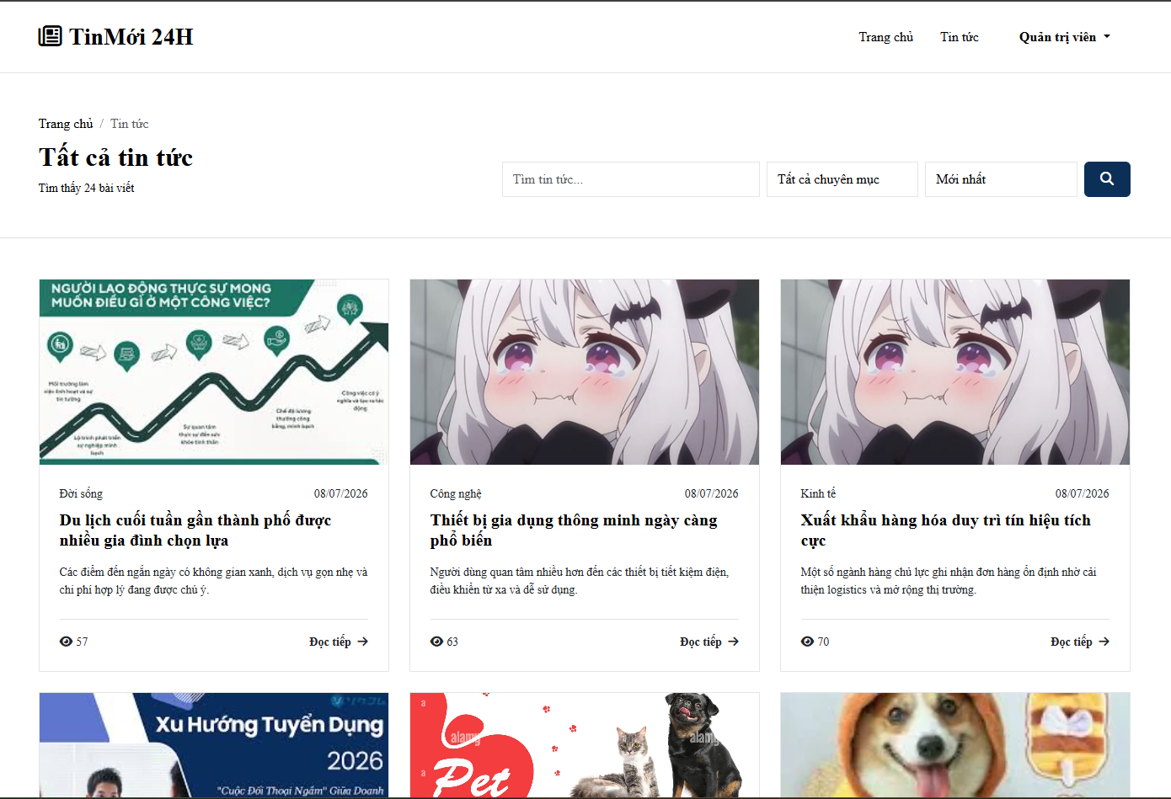Click the Tin tức breadcrumb item
Screen dimensions: 1171x799
tap(130, 124)
